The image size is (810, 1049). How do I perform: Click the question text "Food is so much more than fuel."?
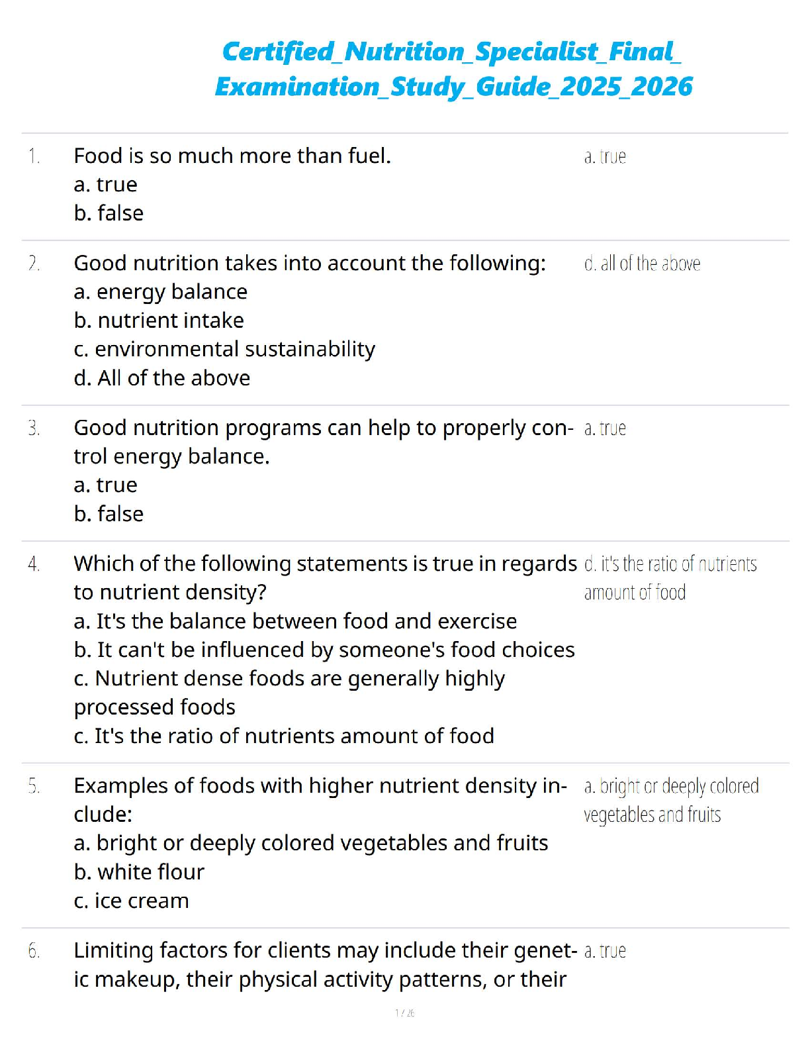tap(232, 156)
